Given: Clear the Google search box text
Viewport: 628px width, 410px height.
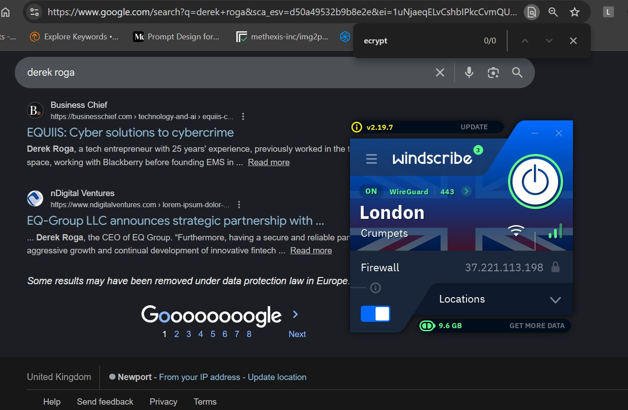Looking at the screenshot, I should pyautogui.click(x=440, y=73).
